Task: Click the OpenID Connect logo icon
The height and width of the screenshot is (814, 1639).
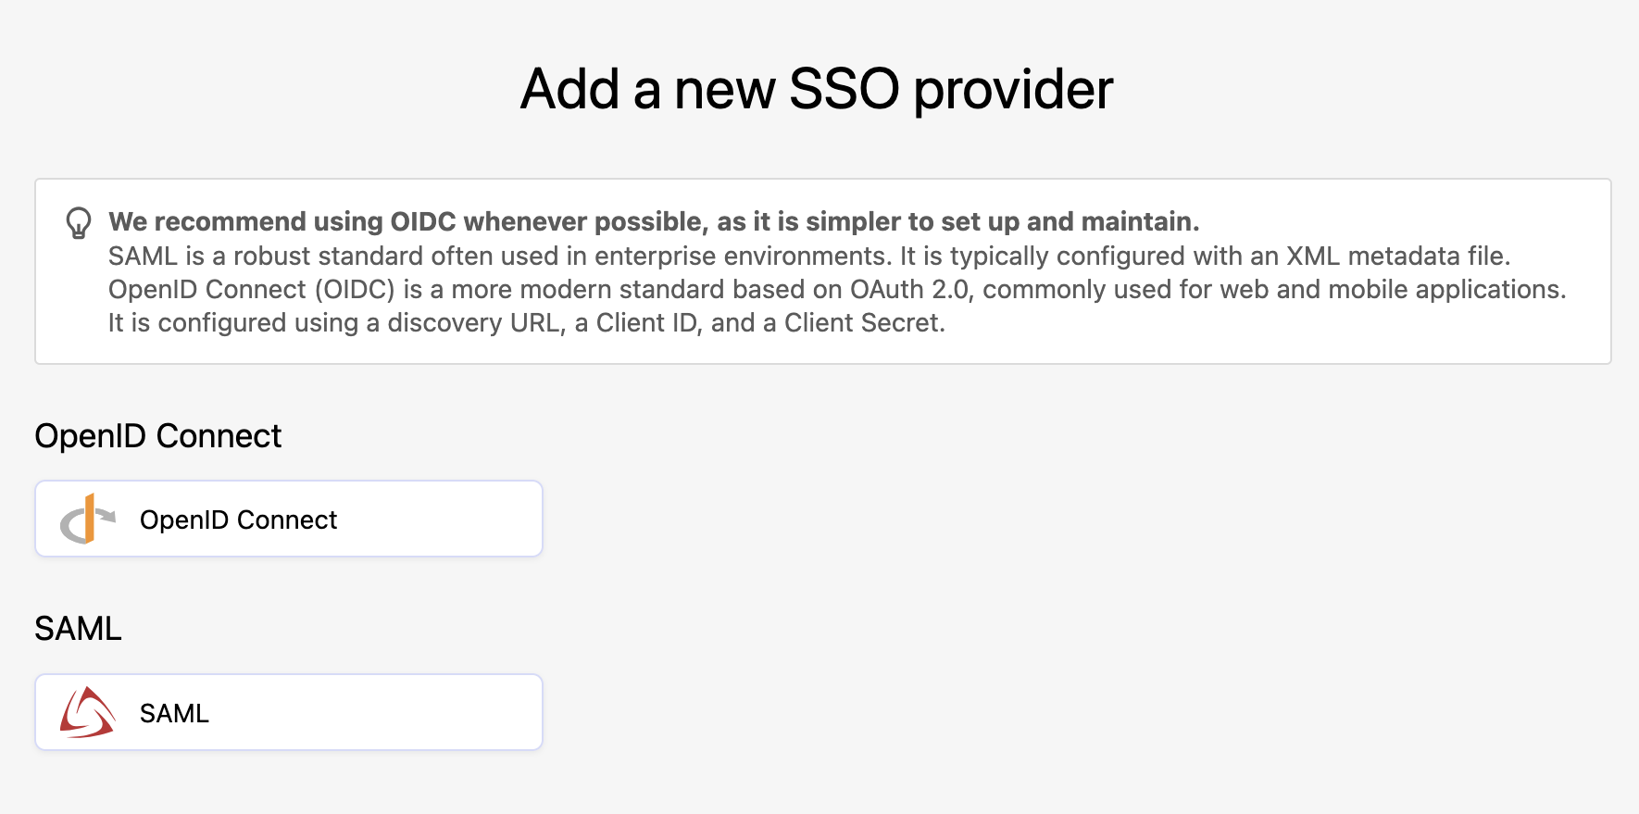Action: (x=87, y=520)
